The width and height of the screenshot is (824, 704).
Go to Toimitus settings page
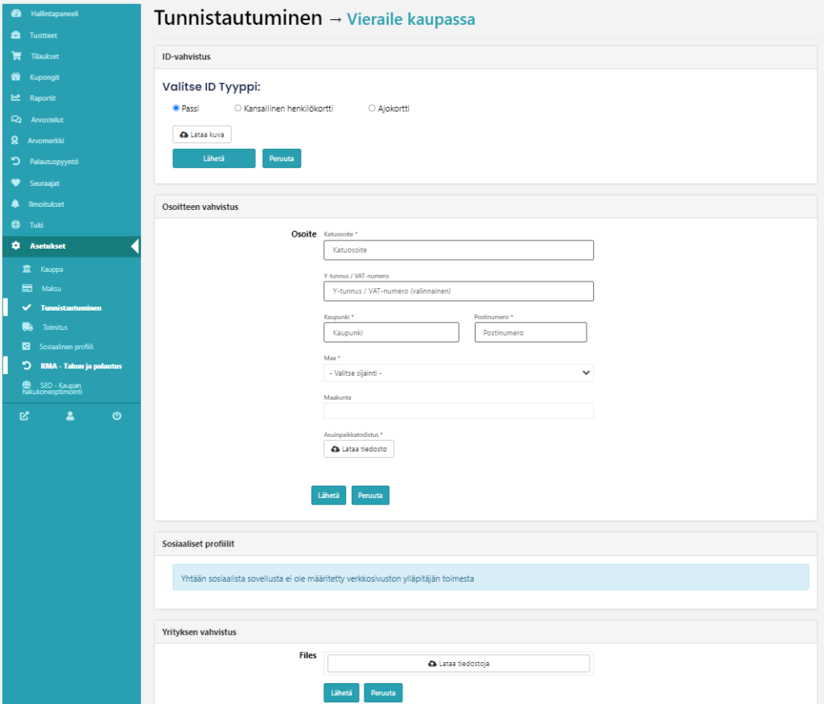pyautogui.click(x=55, y=327)
